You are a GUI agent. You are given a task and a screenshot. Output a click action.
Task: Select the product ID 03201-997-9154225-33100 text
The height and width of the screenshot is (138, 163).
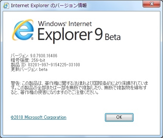pos(45,65)
